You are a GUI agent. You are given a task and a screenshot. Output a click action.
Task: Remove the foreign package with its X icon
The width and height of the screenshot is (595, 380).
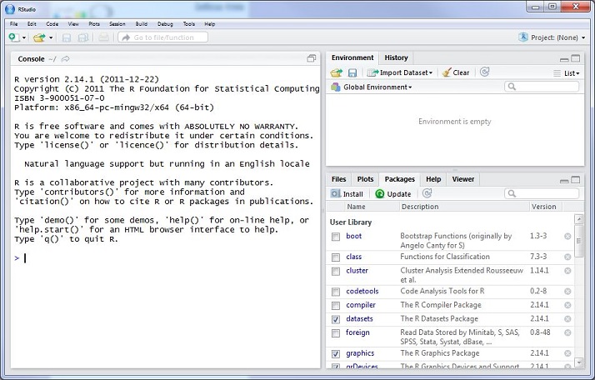567,332
